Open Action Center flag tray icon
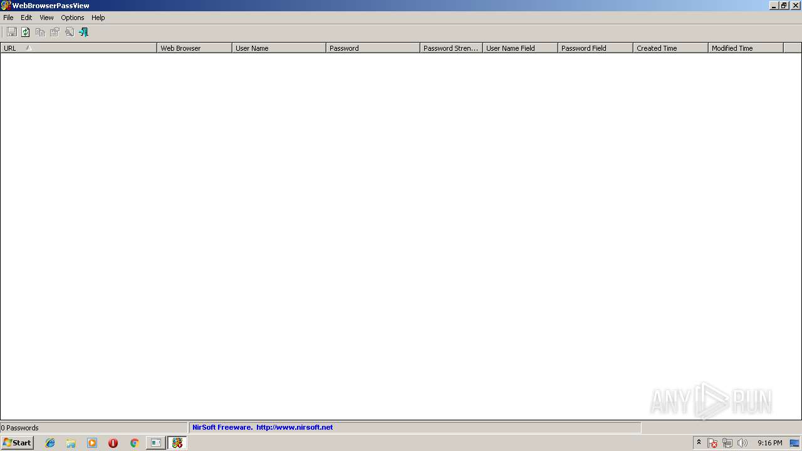 712,443
